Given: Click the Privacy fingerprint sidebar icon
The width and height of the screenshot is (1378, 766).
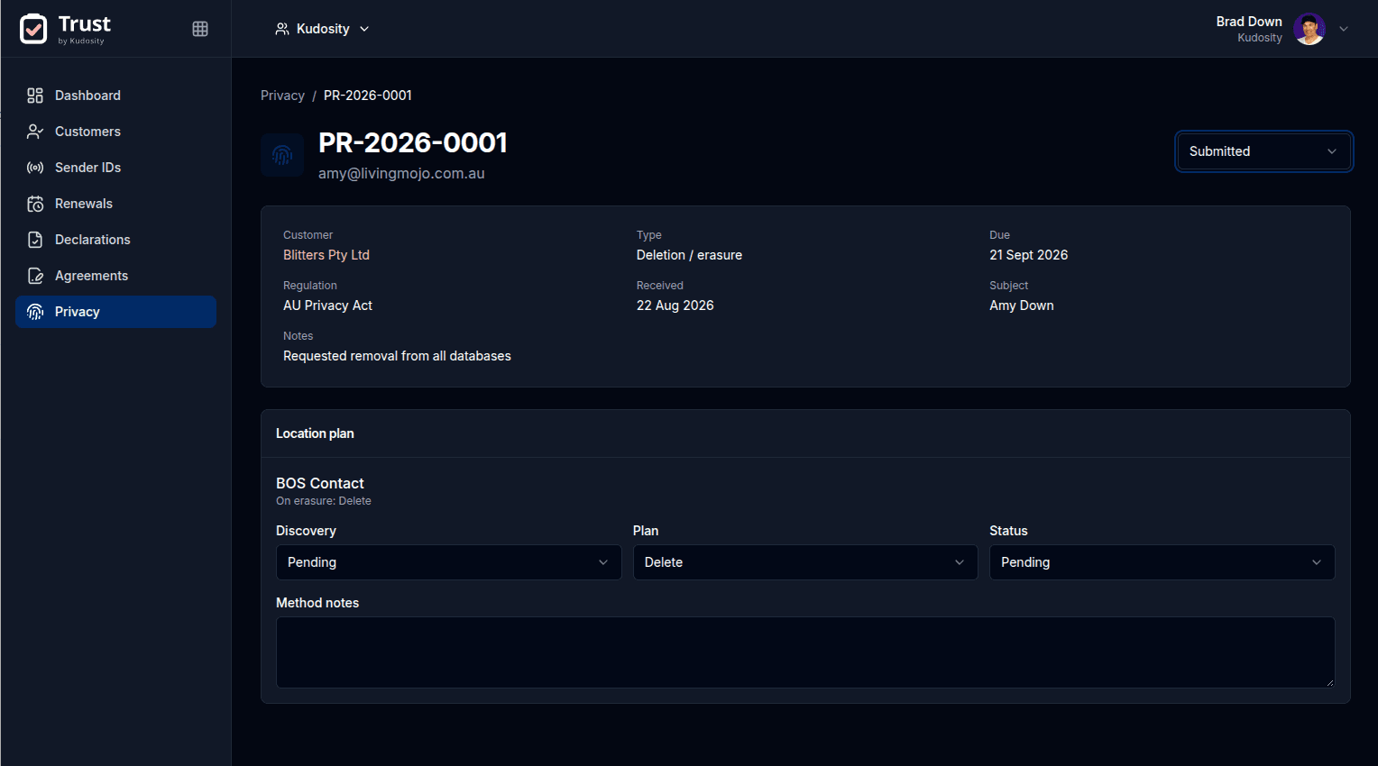Looking at the screenshot, I should coord(35,312).
